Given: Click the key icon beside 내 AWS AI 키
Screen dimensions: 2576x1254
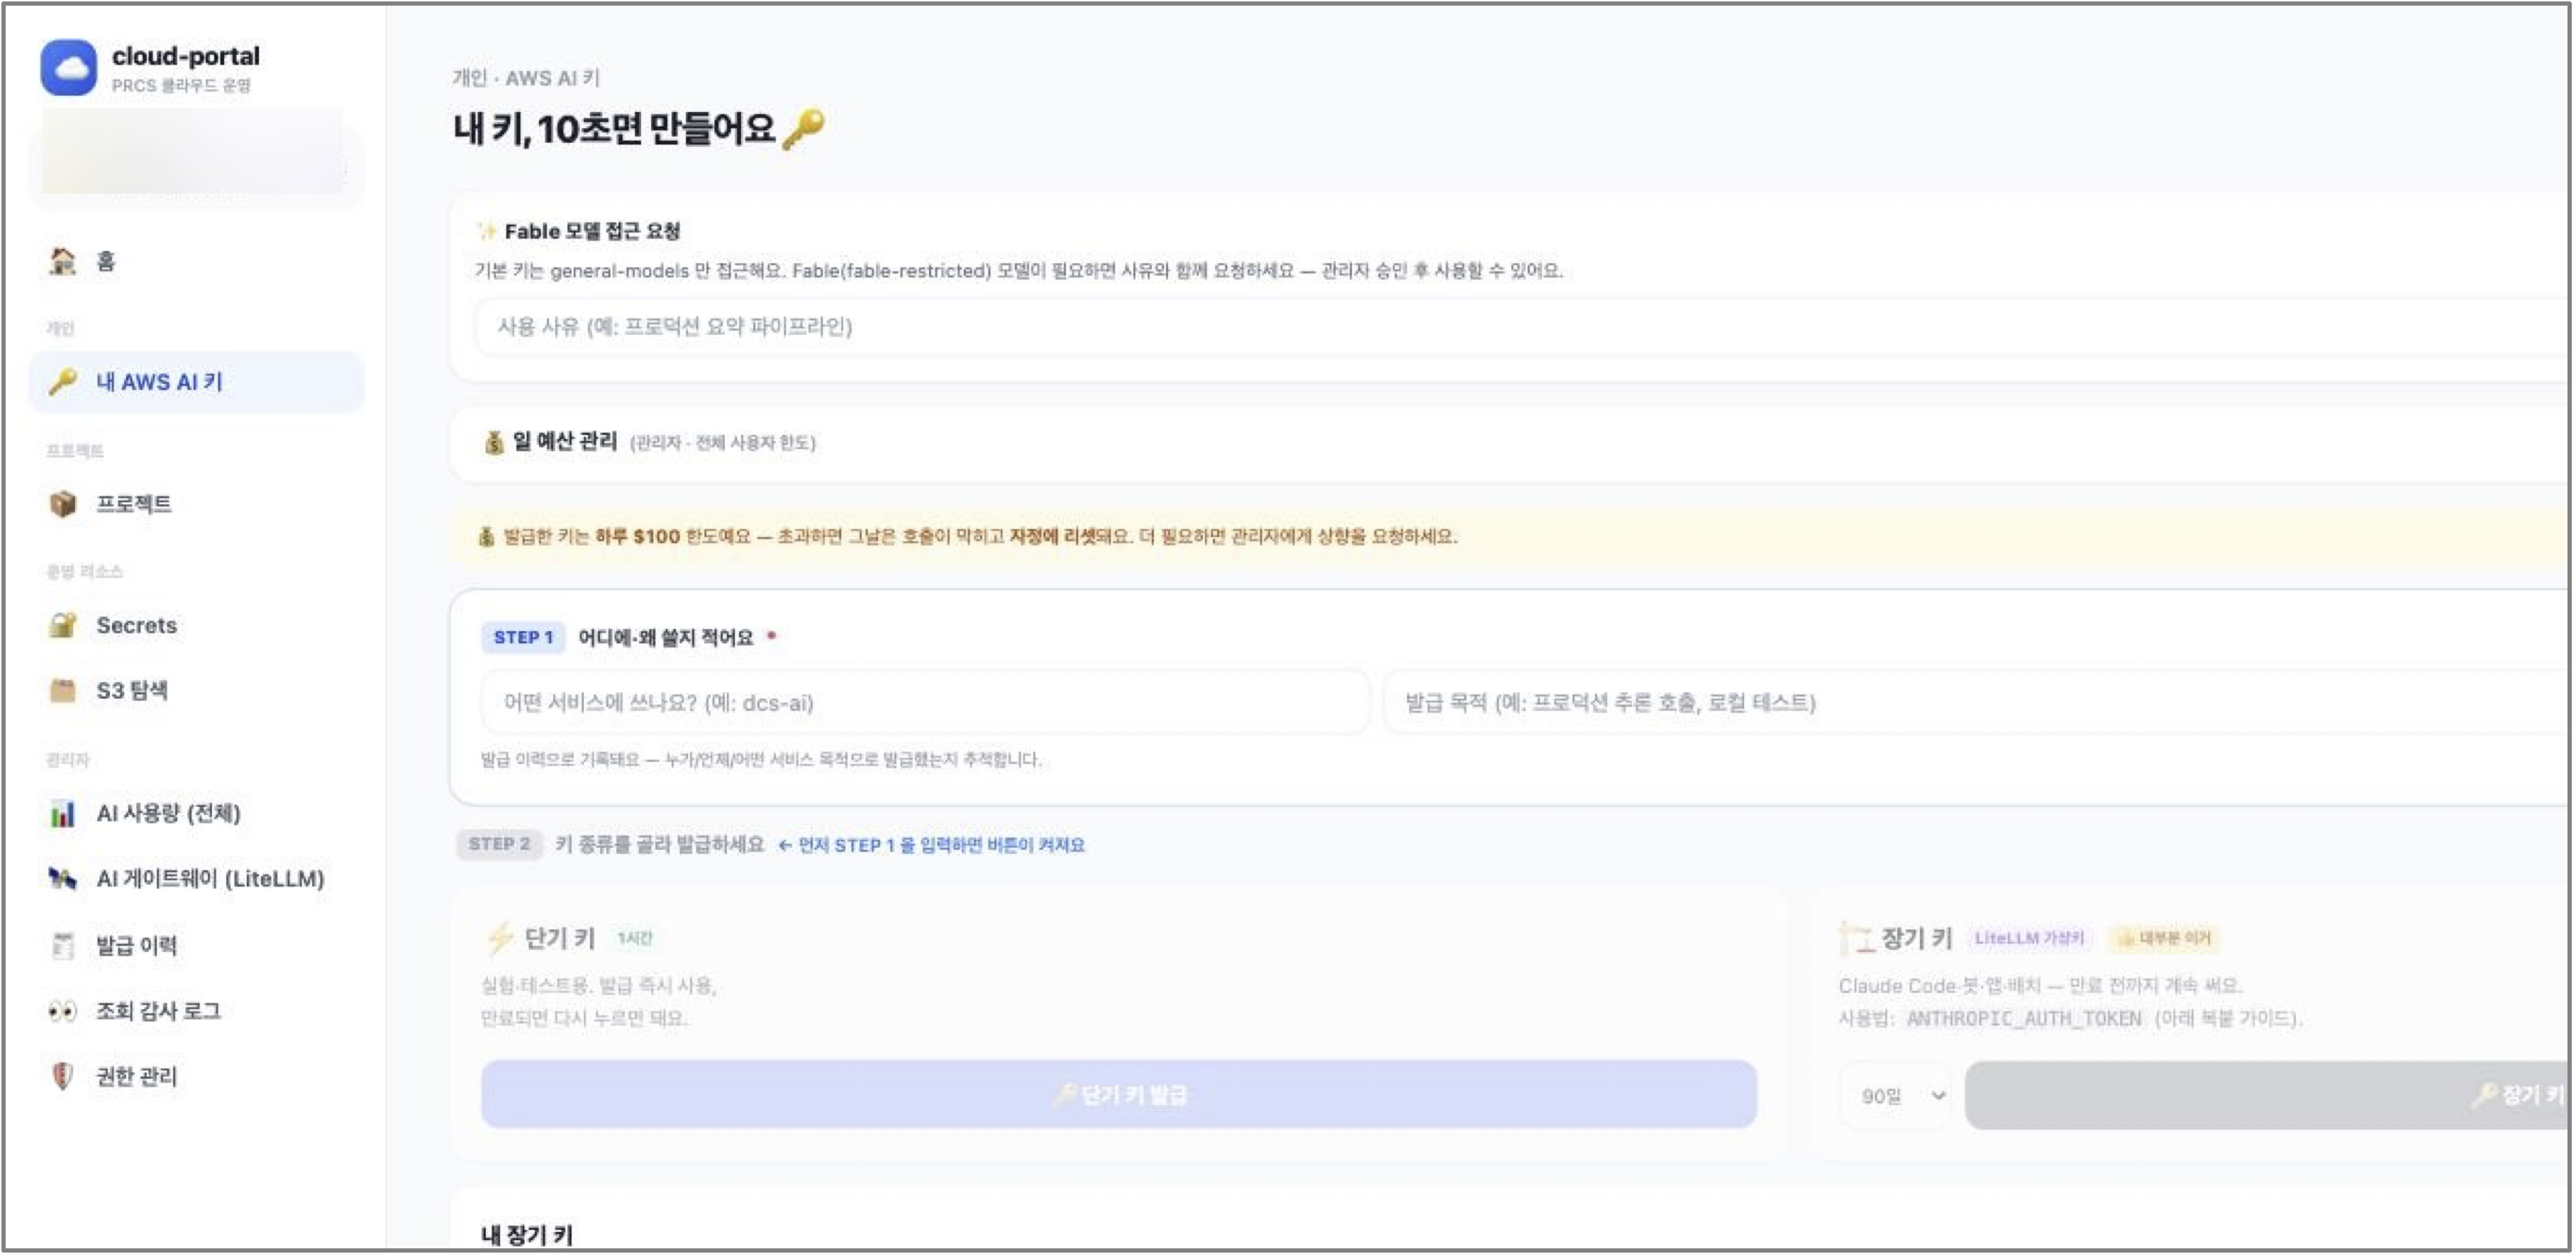Looking at the screenshot, I should (62, 382).
